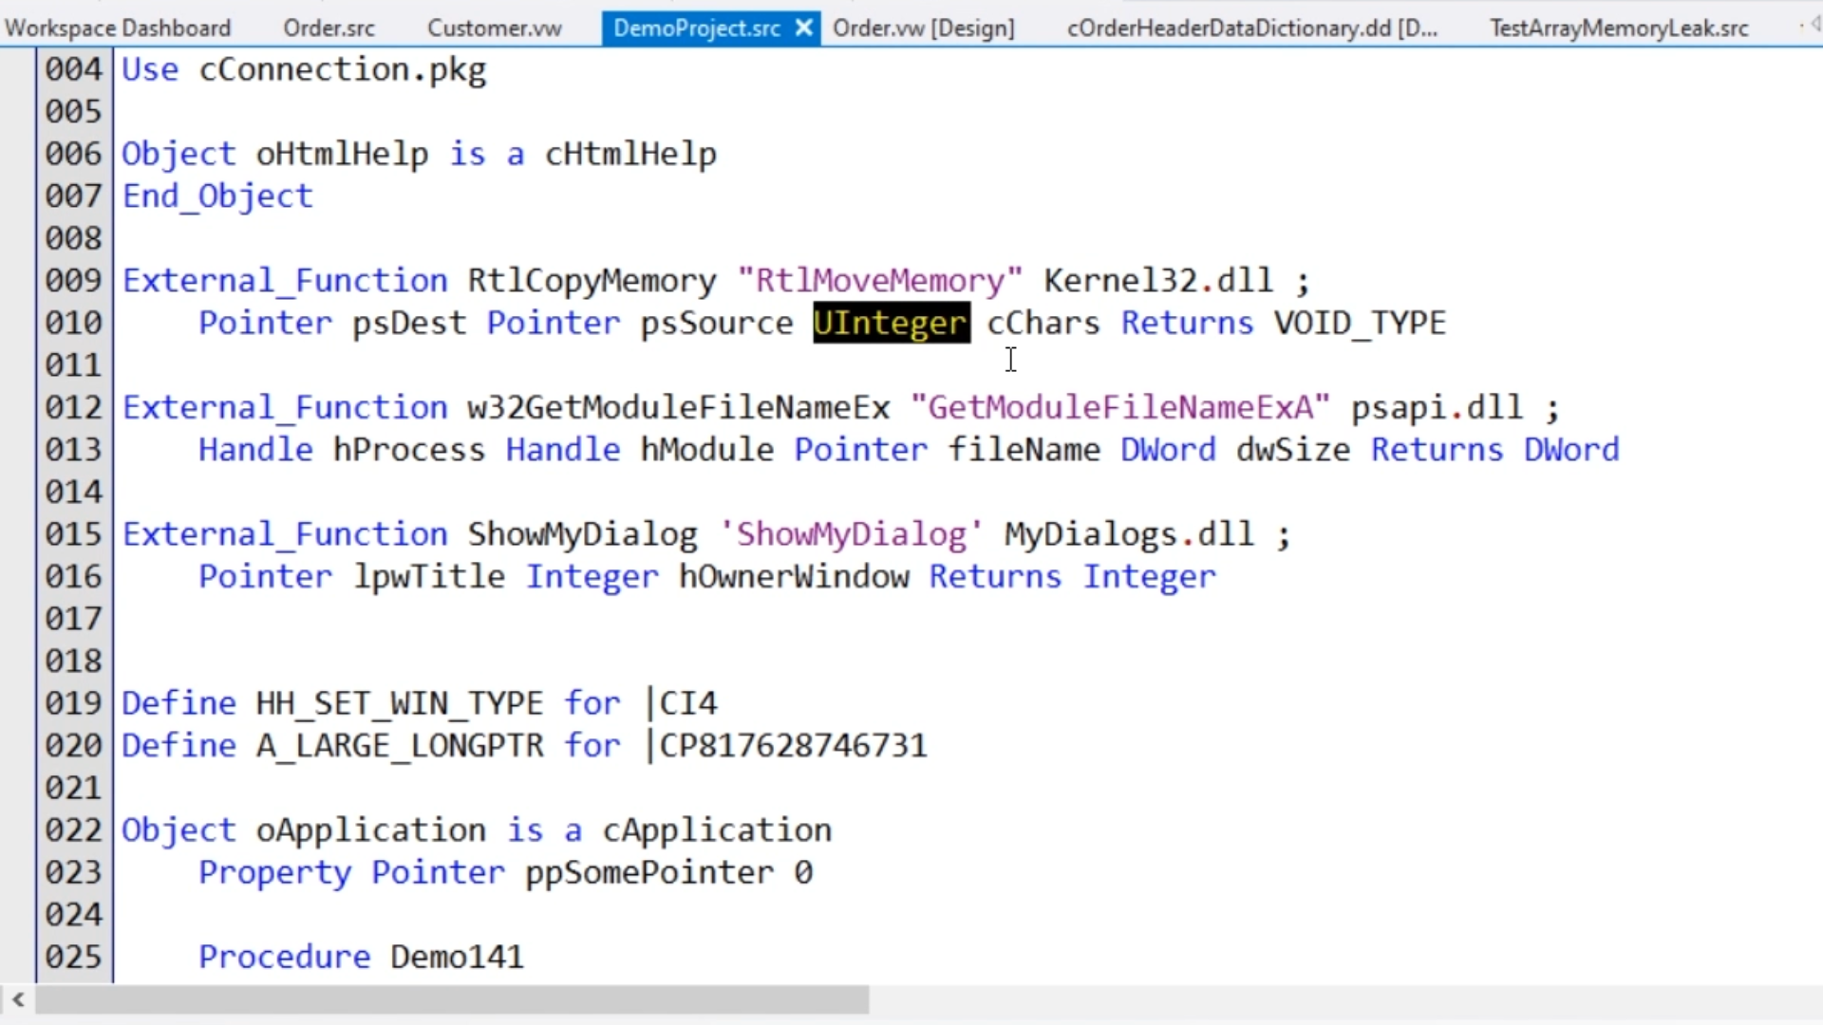This screenshot has width=1823, height=1025.
Task: Click the highlighted UInteger keyword
Action: click(891, 323)
